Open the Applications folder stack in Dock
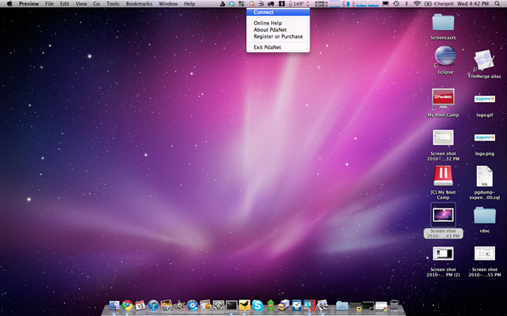Image resolution: width=507 pixels, height=316 pixels. [x=341, y=306]
